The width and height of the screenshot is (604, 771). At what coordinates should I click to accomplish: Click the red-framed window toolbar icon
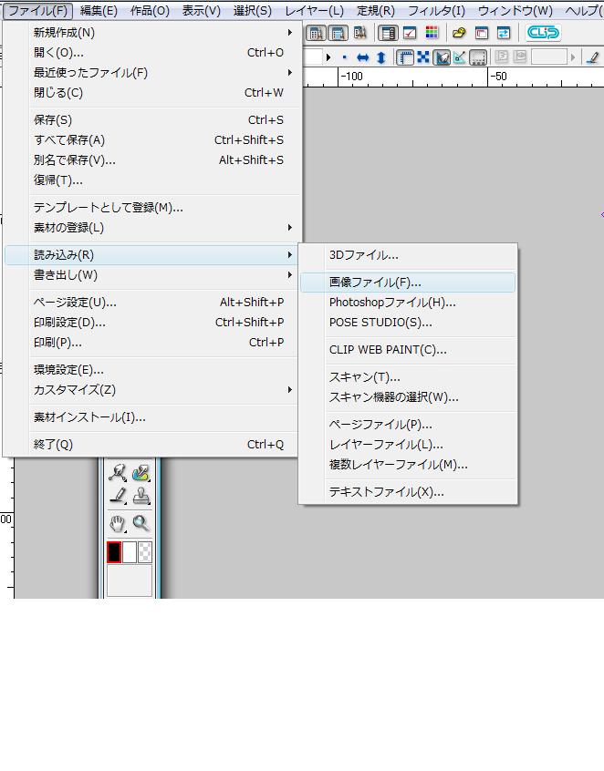pyautogui.click(x=482, y=33)
